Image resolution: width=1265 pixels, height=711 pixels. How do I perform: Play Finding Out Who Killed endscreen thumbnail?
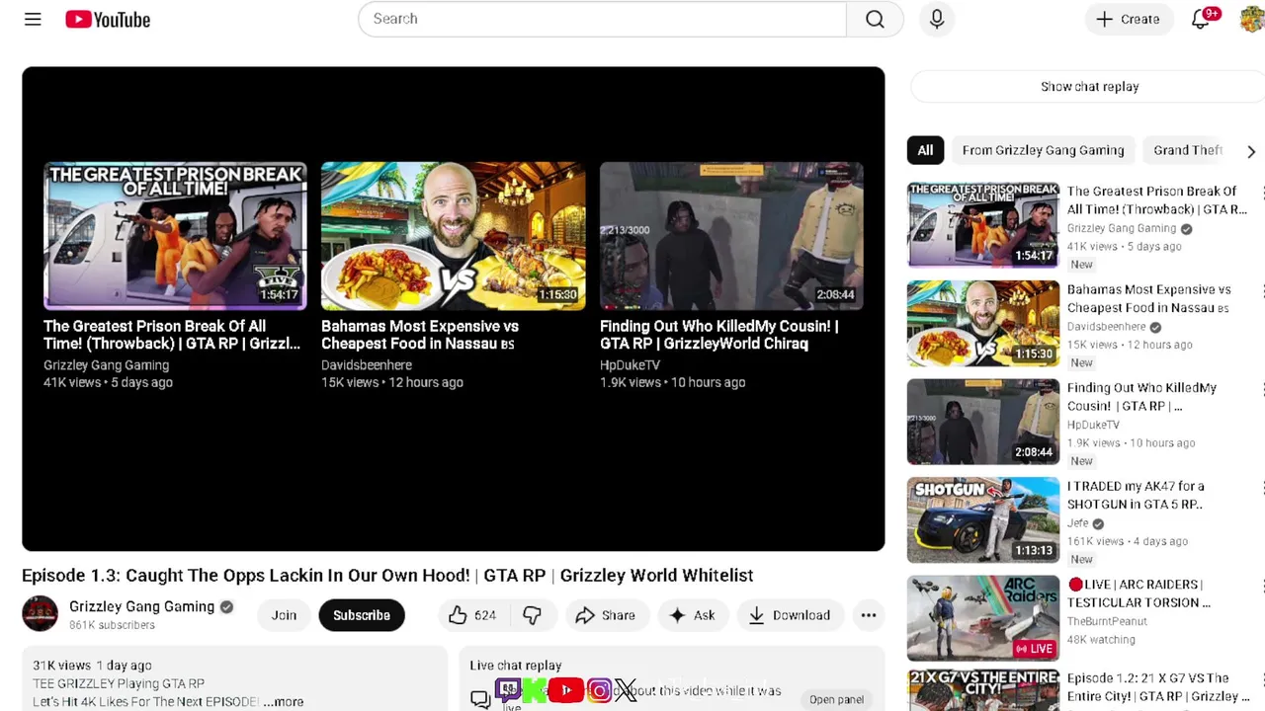[x=731, y=236]
